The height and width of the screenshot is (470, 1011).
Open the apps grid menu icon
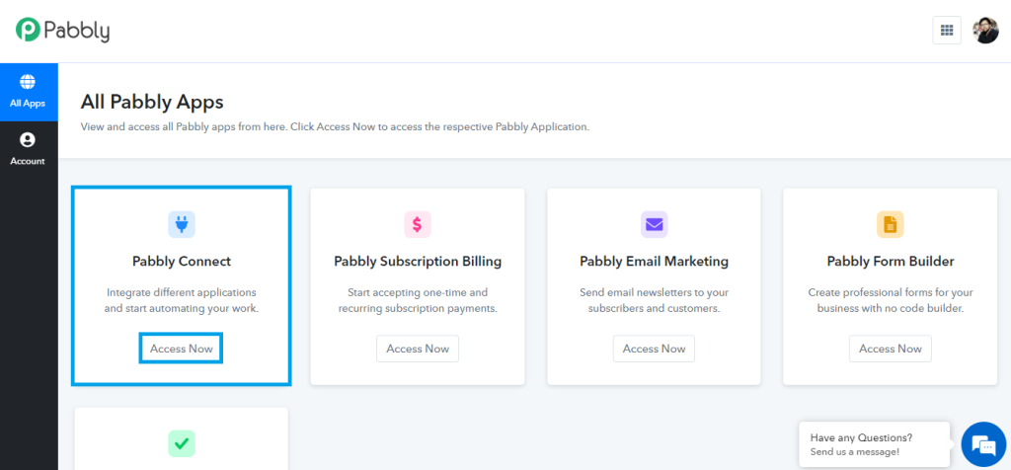click(x=947, y=31)
